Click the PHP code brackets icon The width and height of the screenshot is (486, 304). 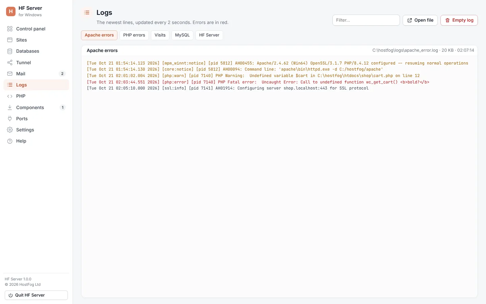10,96
